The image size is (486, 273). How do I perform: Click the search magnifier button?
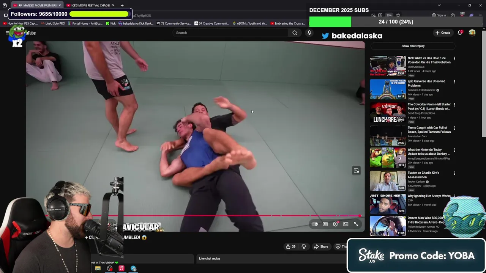295,33
